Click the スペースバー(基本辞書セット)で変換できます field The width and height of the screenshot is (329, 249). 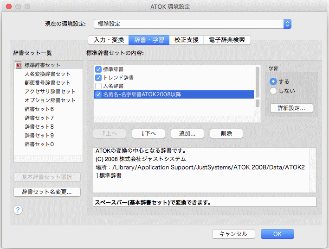204,202
